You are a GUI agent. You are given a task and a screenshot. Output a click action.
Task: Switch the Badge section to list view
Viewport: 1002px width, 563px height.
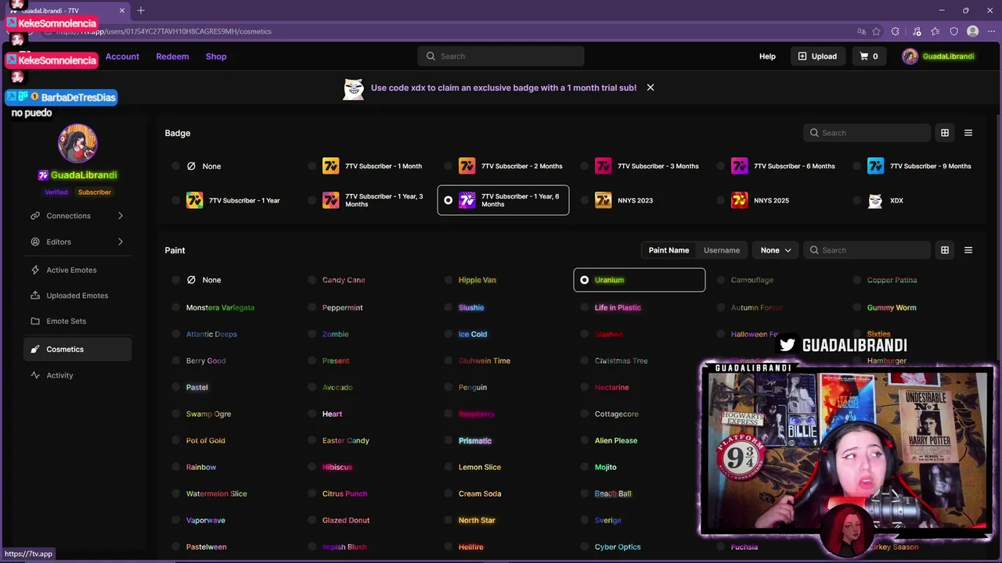968,133
